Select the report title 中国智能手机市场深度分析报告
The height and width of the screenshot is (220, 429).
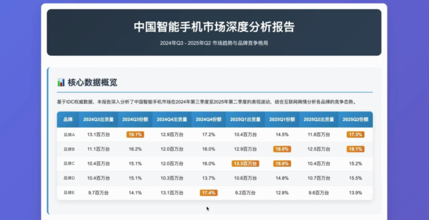pyautogui.click(x=214, y=27)
